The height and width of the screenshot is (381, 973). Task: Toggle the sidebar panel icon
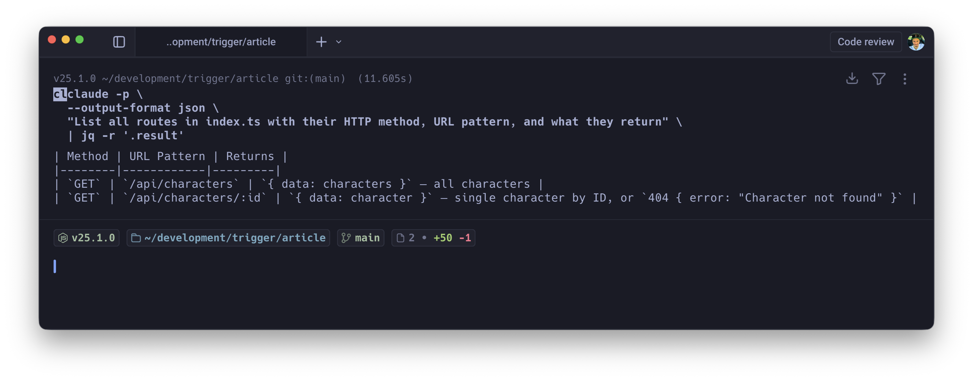(x=119, y=41)
